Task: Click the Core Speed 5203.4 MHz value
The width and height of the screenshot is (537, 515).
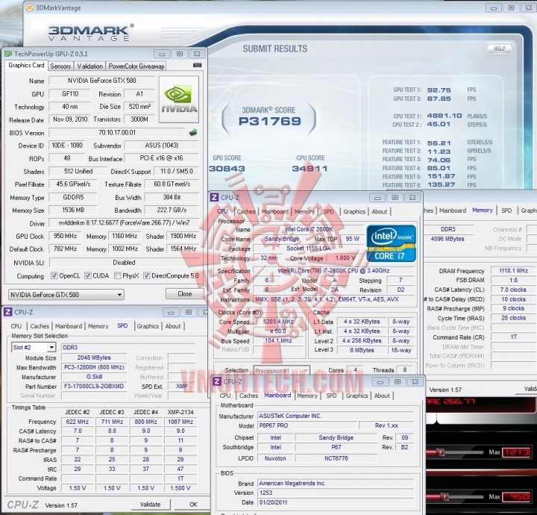Action: pos(278,322)
